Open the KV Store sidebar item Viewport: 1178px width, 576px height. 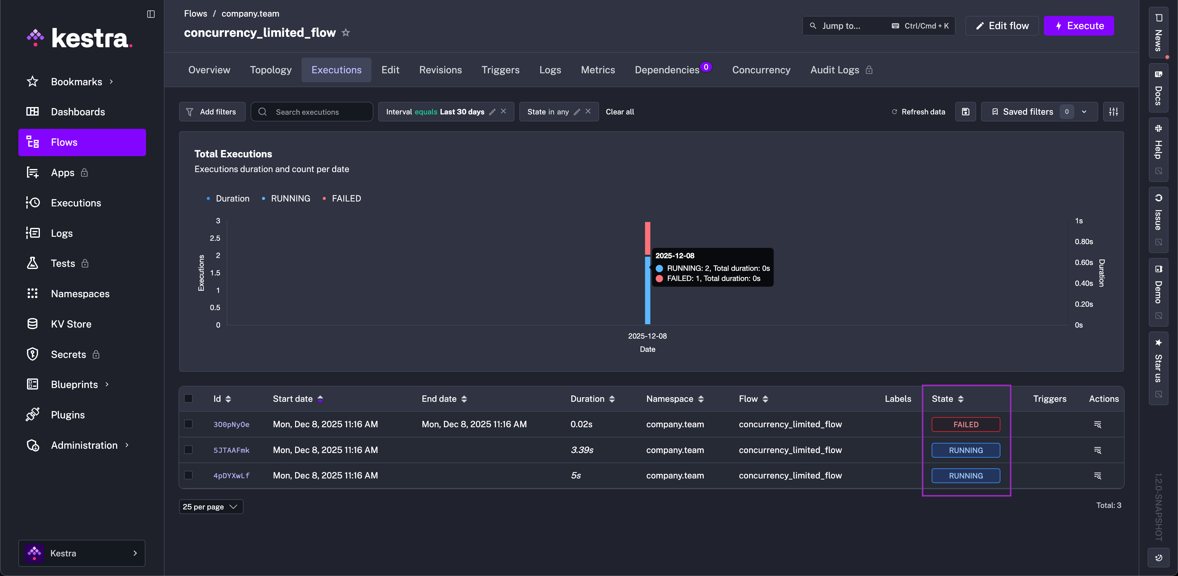click(71, 324)
